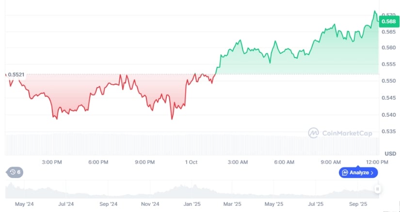Viewport: 400px width, 212px height.
Task: Click the number 6 in the history badge
Action: pos(18,172)
